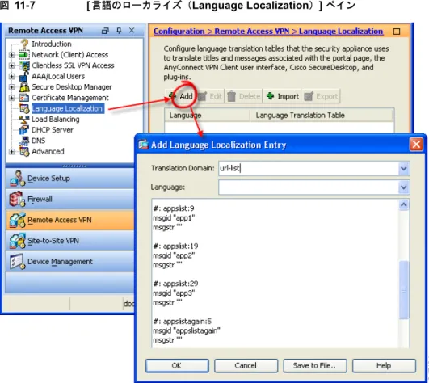The width and height of the screenshot is (429, 383).
Task: Click OK in the dialog
Action: (x=177, y=366)
